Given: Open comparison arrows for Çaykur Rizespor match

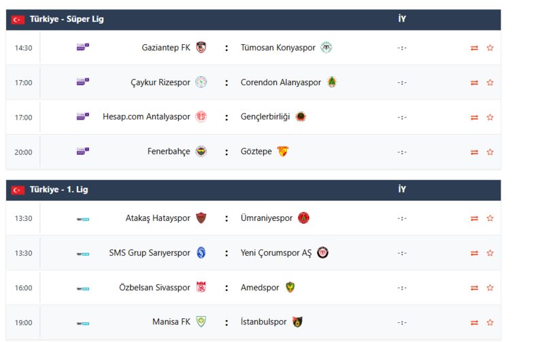Looking at the screenshot, I should pyautogui.click(x=474, y=83).
